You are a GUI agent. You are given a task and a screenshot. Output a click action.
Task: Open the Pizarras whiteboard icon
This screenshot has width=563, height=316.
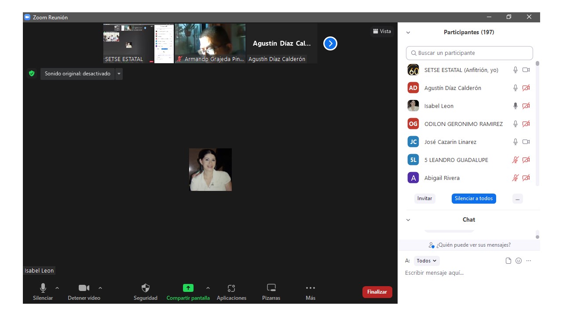point(271,288)
